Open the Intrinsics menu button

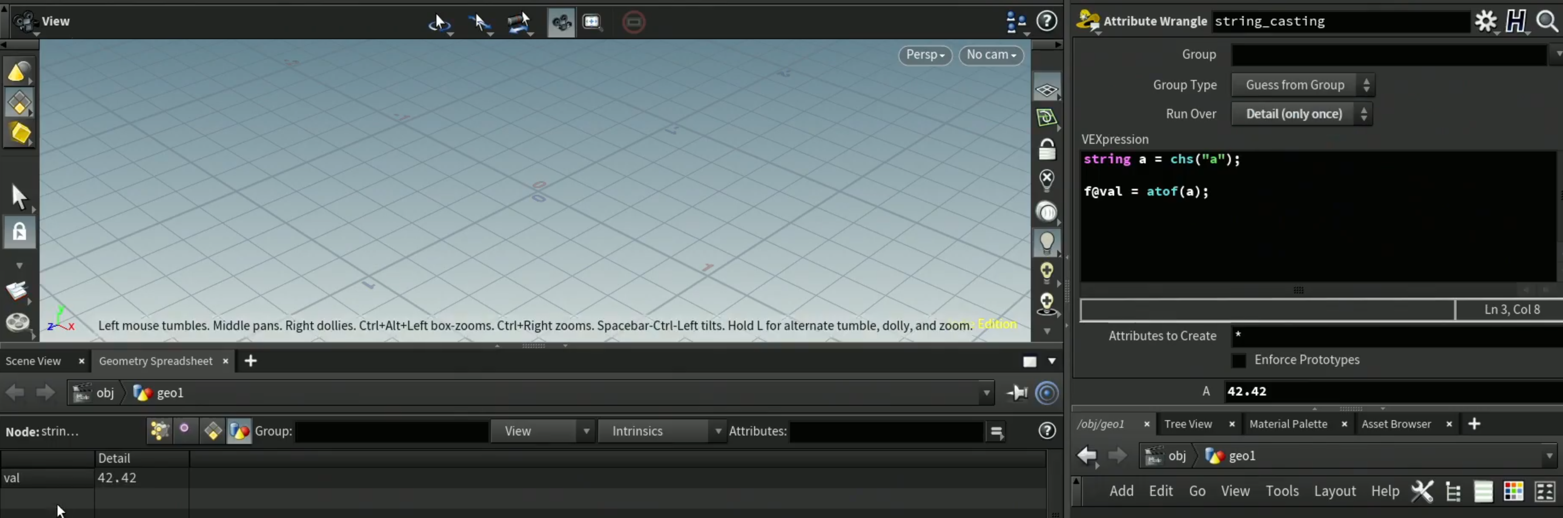661,431
